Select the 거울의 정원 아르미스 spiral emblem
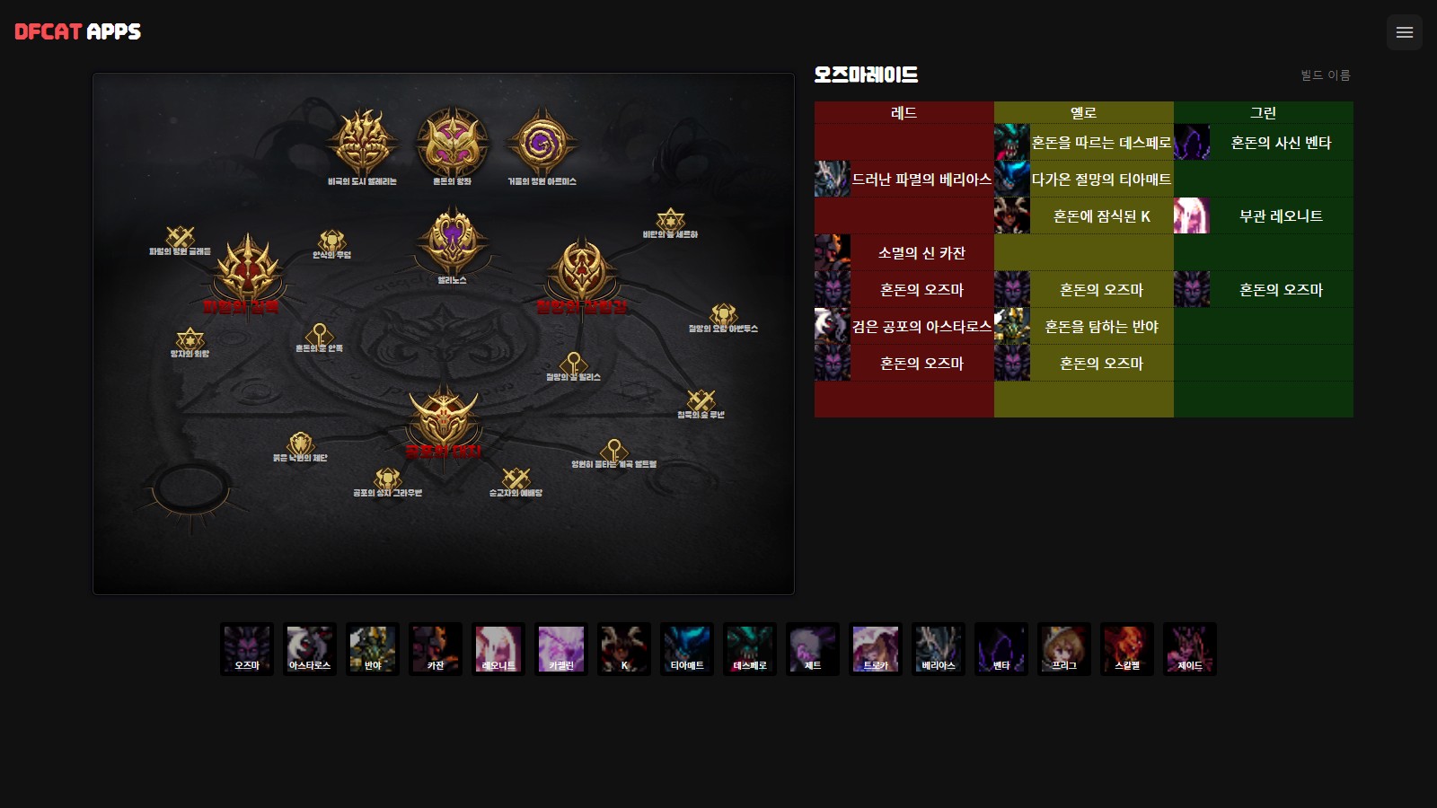The width and height of the screenshot is (1437, 808). pos(542,144)
